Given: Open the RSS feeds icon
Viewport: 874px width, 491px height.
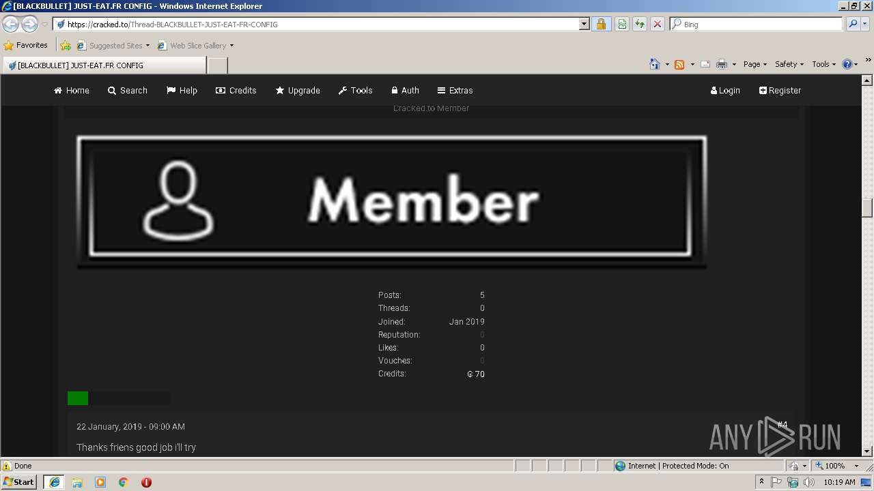Looking at the screenshot, I should [679, 64].
